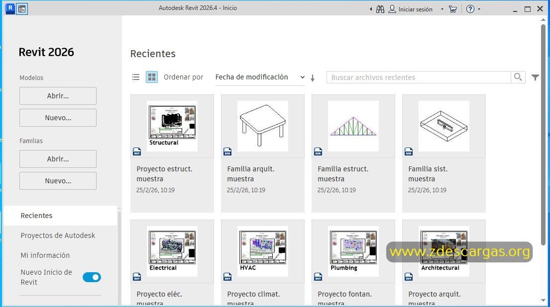
Task: Click the Revit R application logo
Action: click(10, 8)
